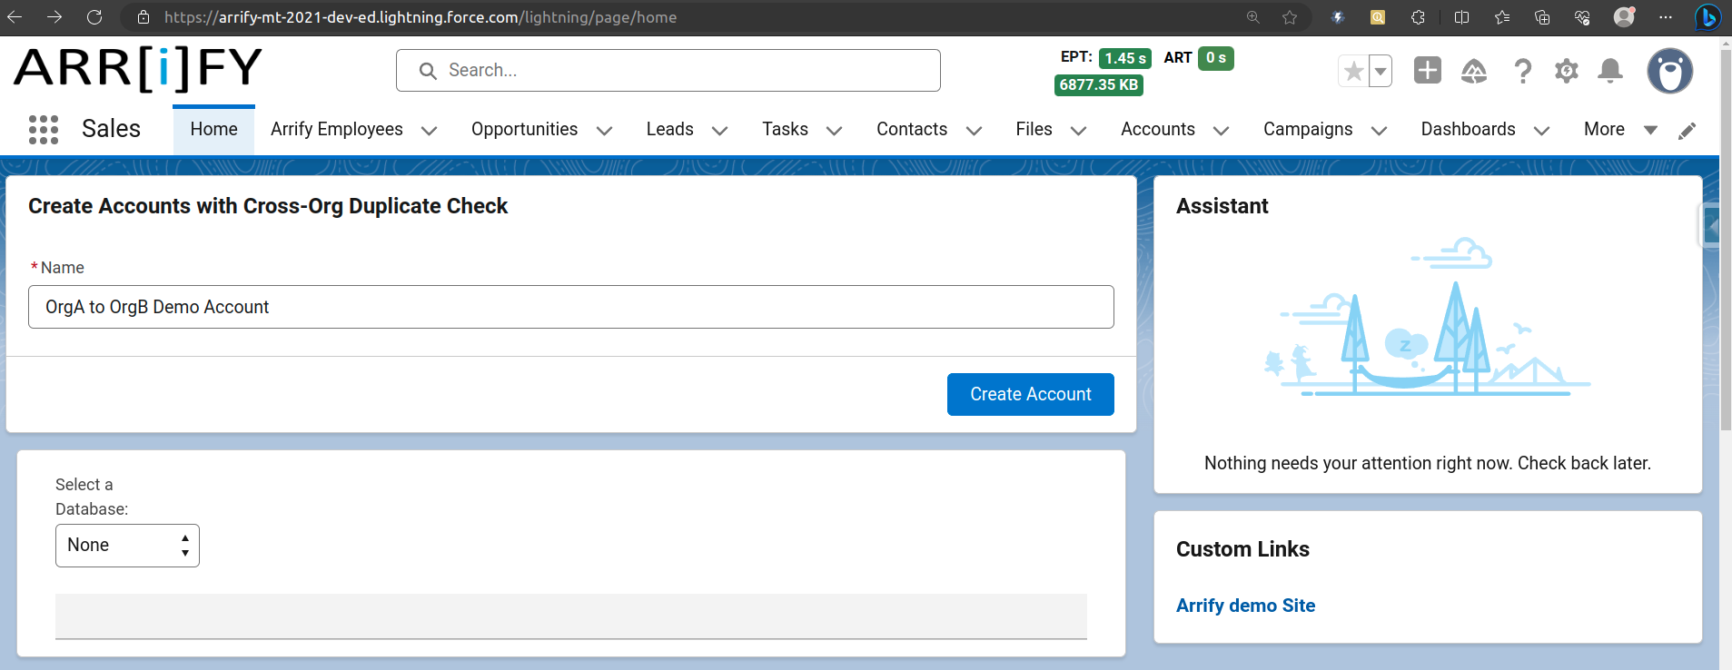Open the Global Actions plus icon
The image size is (1732, 670).
1427,71
